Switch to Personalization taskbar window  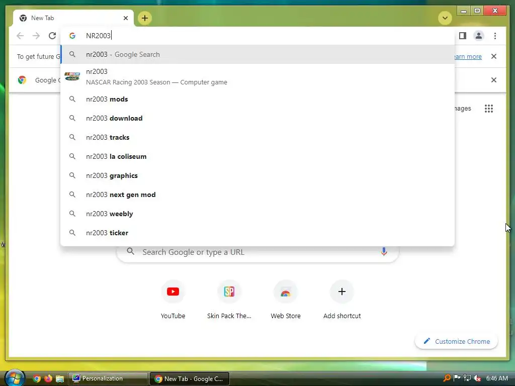click(x=108, y=378)
